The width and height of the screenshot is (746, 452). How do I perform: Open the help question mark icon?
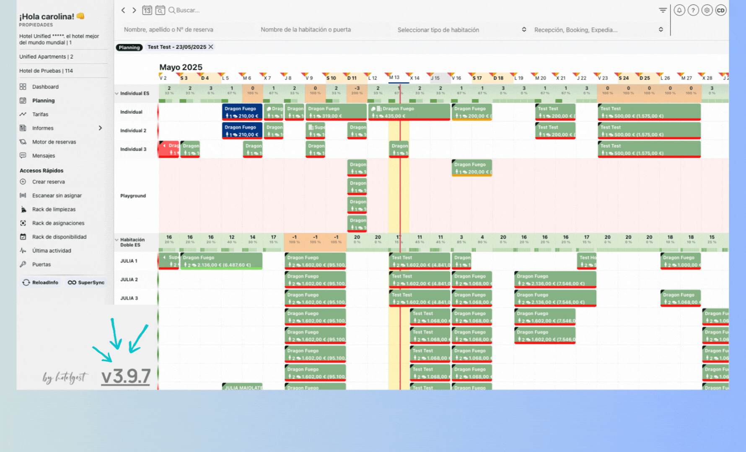click(693, 10)
